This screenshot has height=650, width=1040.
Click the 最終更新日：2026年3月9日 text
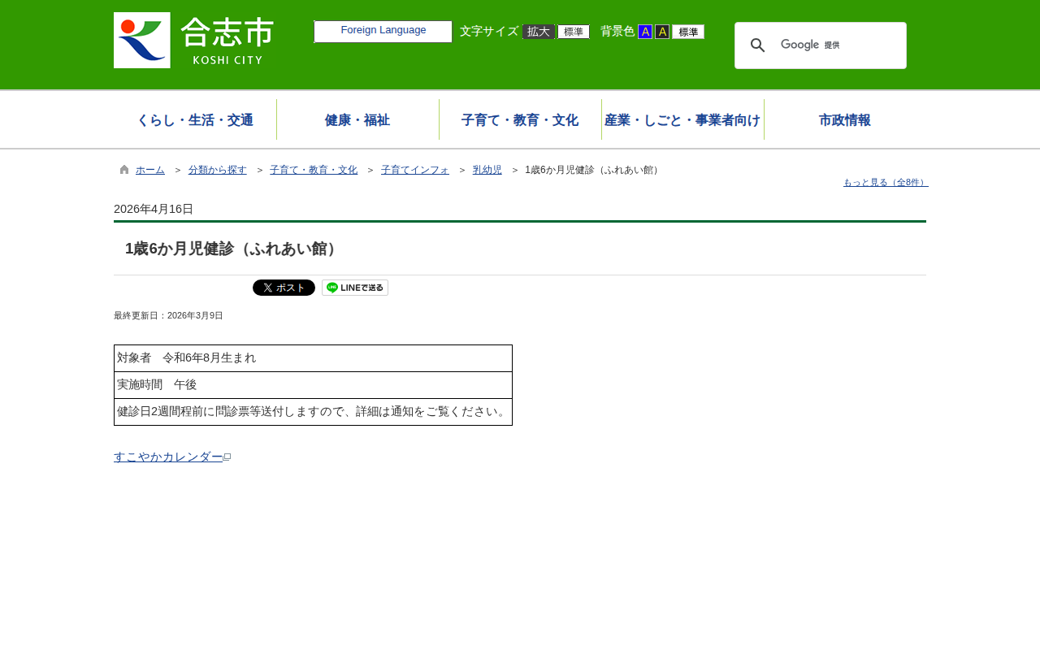168,315
